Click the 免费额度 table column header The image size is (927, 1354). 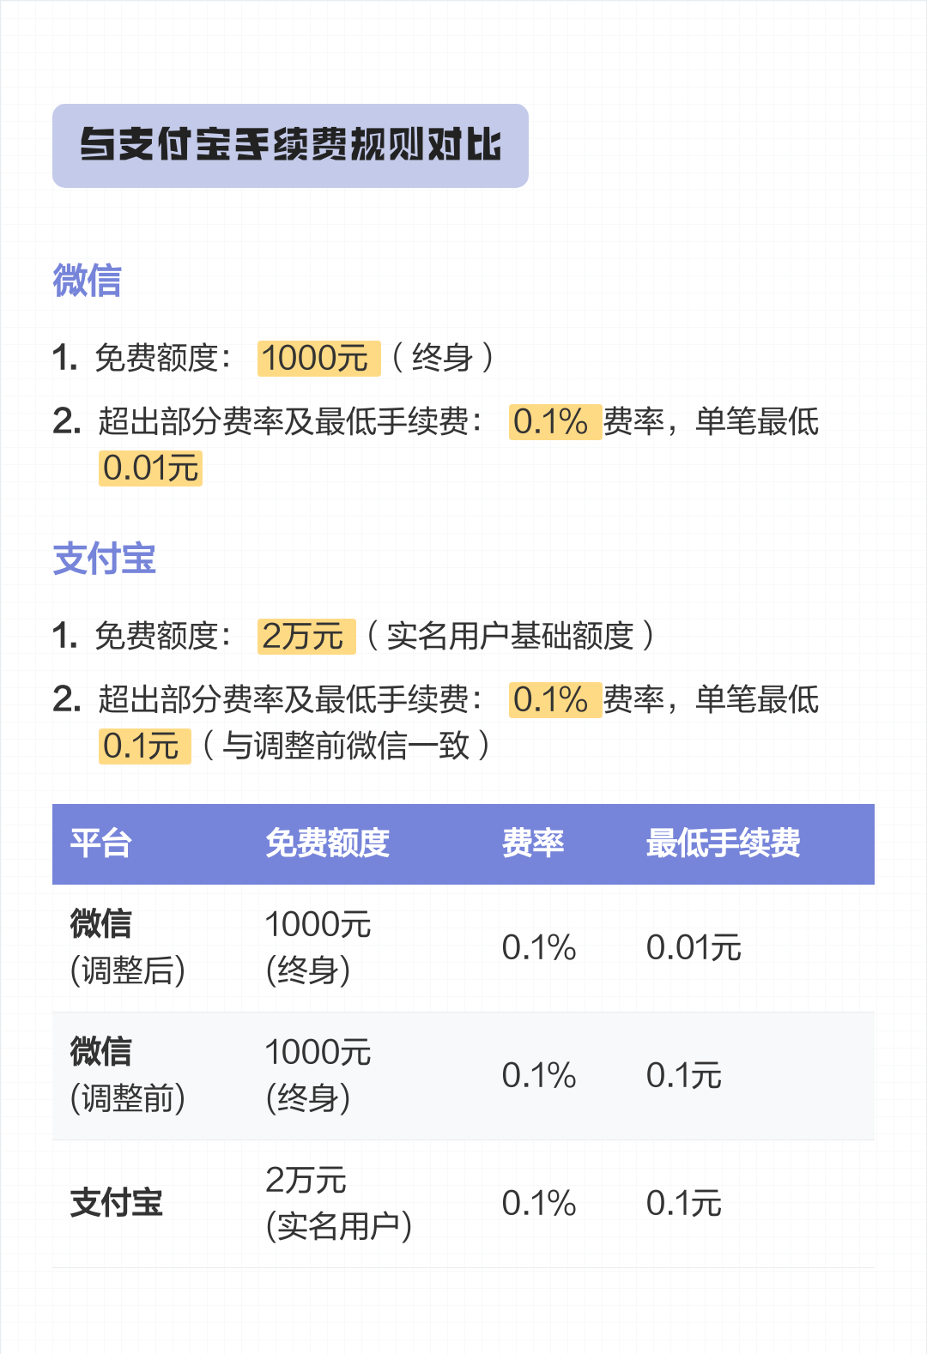[327, 843]
